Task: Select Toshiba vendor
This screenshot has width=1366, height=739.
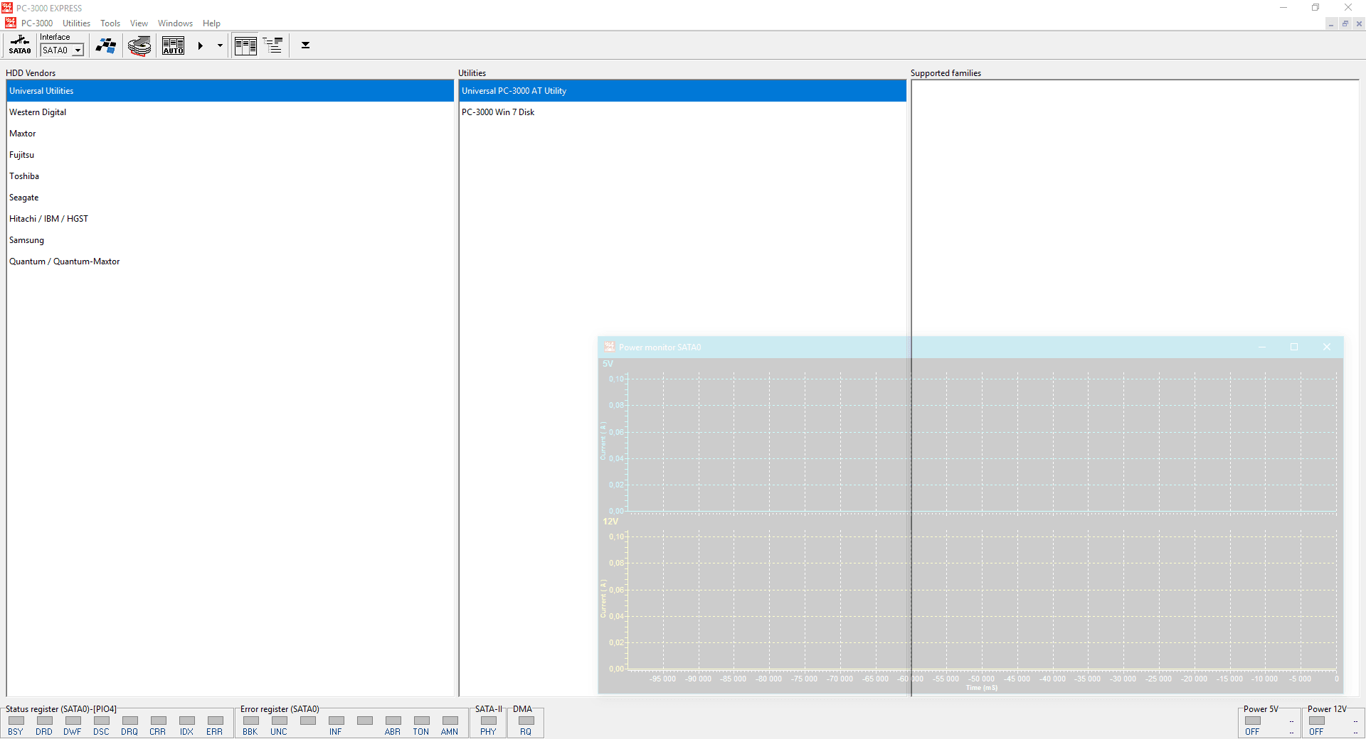Action: [x=230, y=176]
